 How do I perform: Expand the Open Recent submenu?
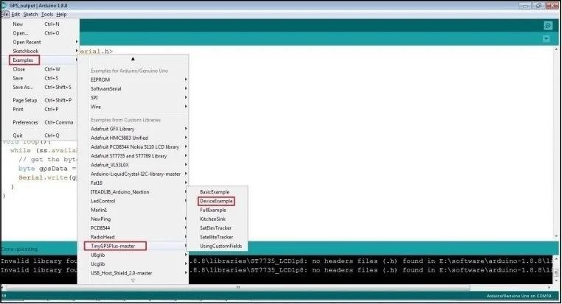point(27,42)
